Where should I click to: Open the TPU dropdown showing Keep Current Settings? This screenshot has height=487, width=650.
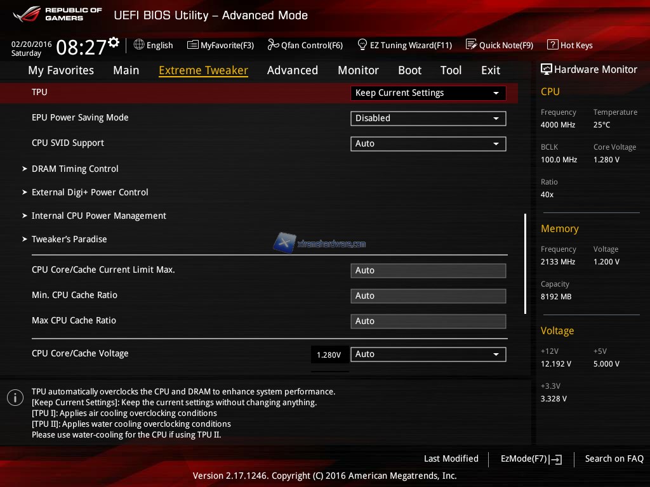tap(428, 93)
